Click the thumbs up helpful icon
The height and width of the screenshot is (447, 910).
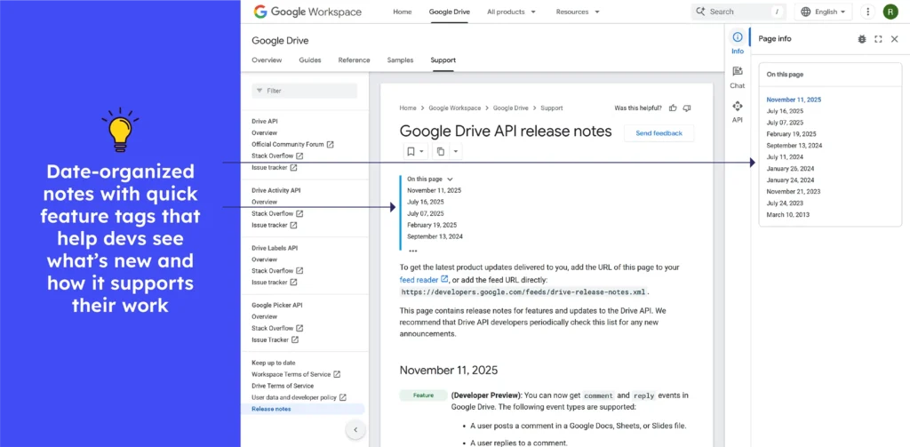[x=674, y=108]
